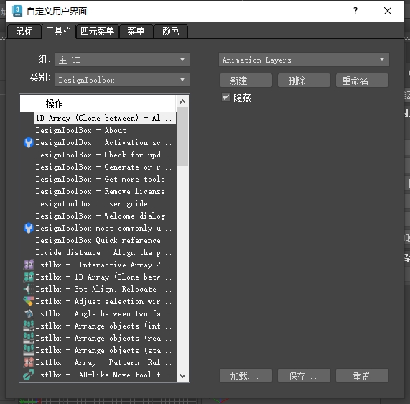Open the help question mark button
Image resolution: width=410 pixels, height=404 pixels.
click(x=355, y=11)
